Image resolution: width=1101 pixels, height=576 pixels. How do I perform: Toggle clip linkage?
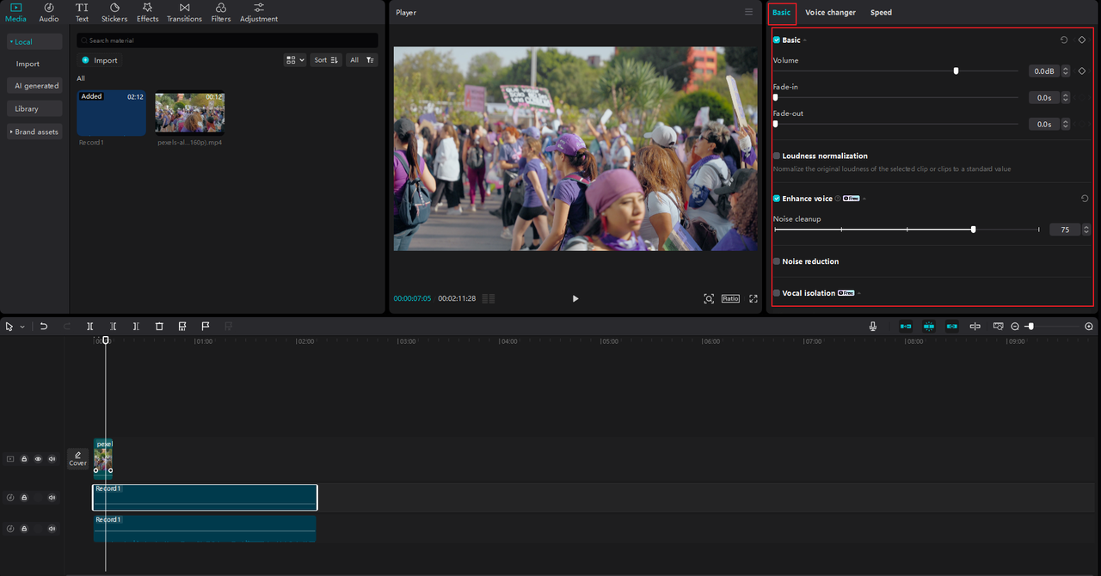pos(952,327)
